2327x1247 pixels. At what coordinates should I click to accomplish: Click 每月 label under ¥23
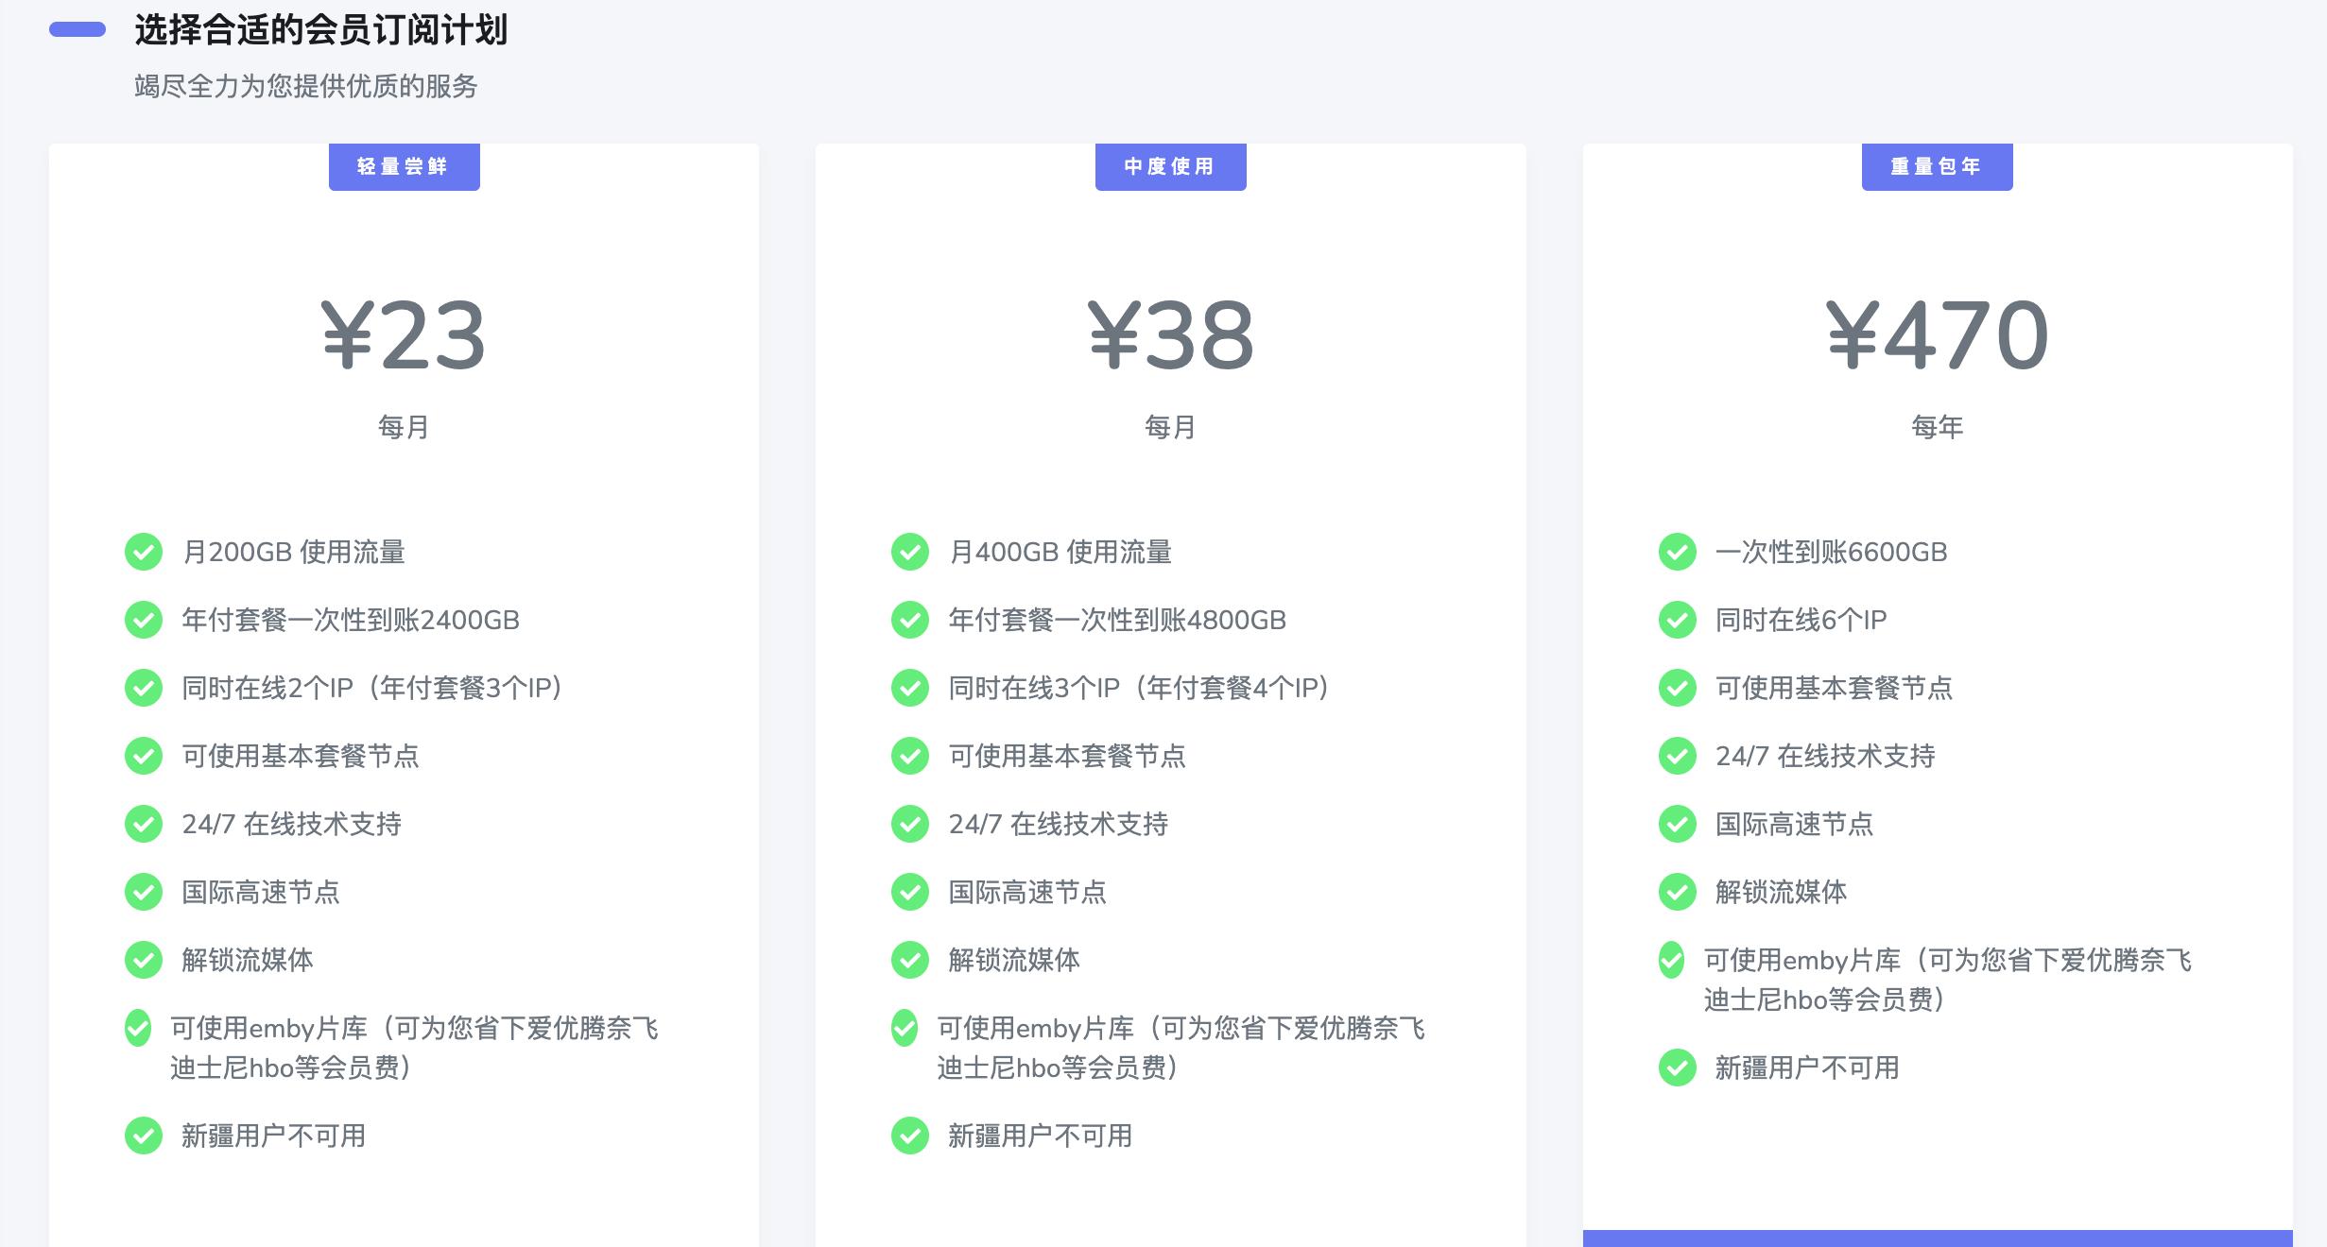pyautogui.click(x=404, y=427)
